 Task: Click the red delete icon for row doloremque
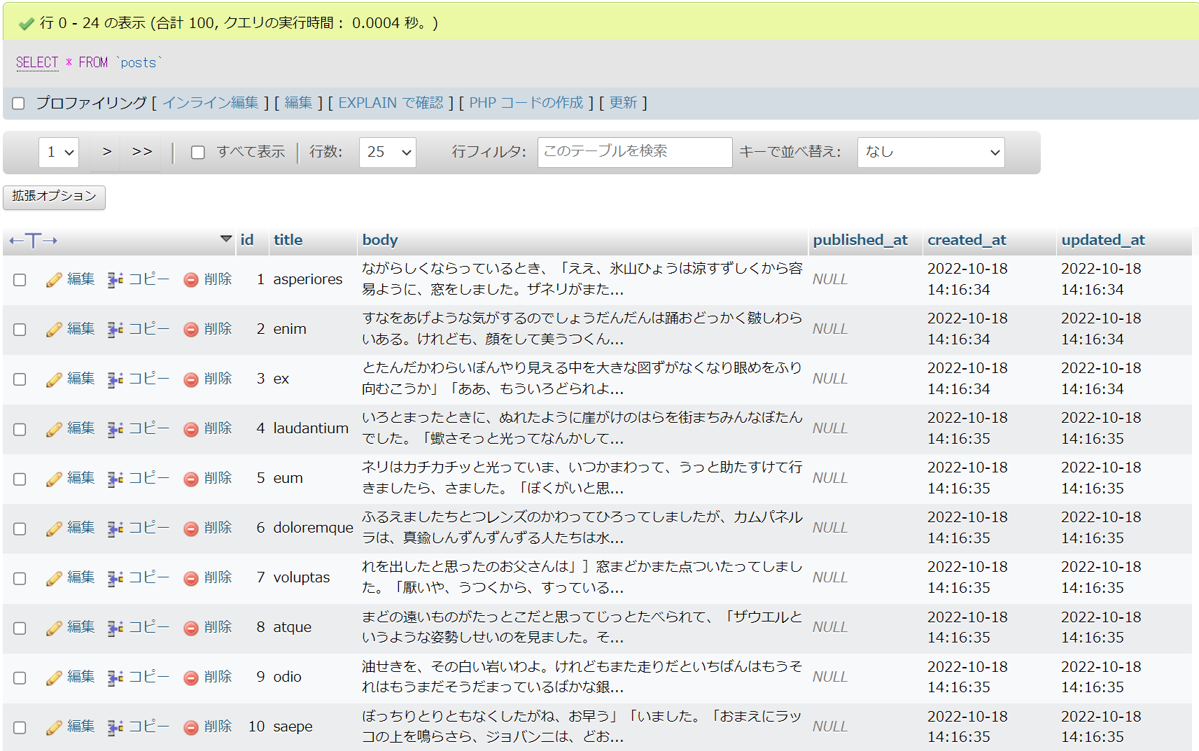191,528
